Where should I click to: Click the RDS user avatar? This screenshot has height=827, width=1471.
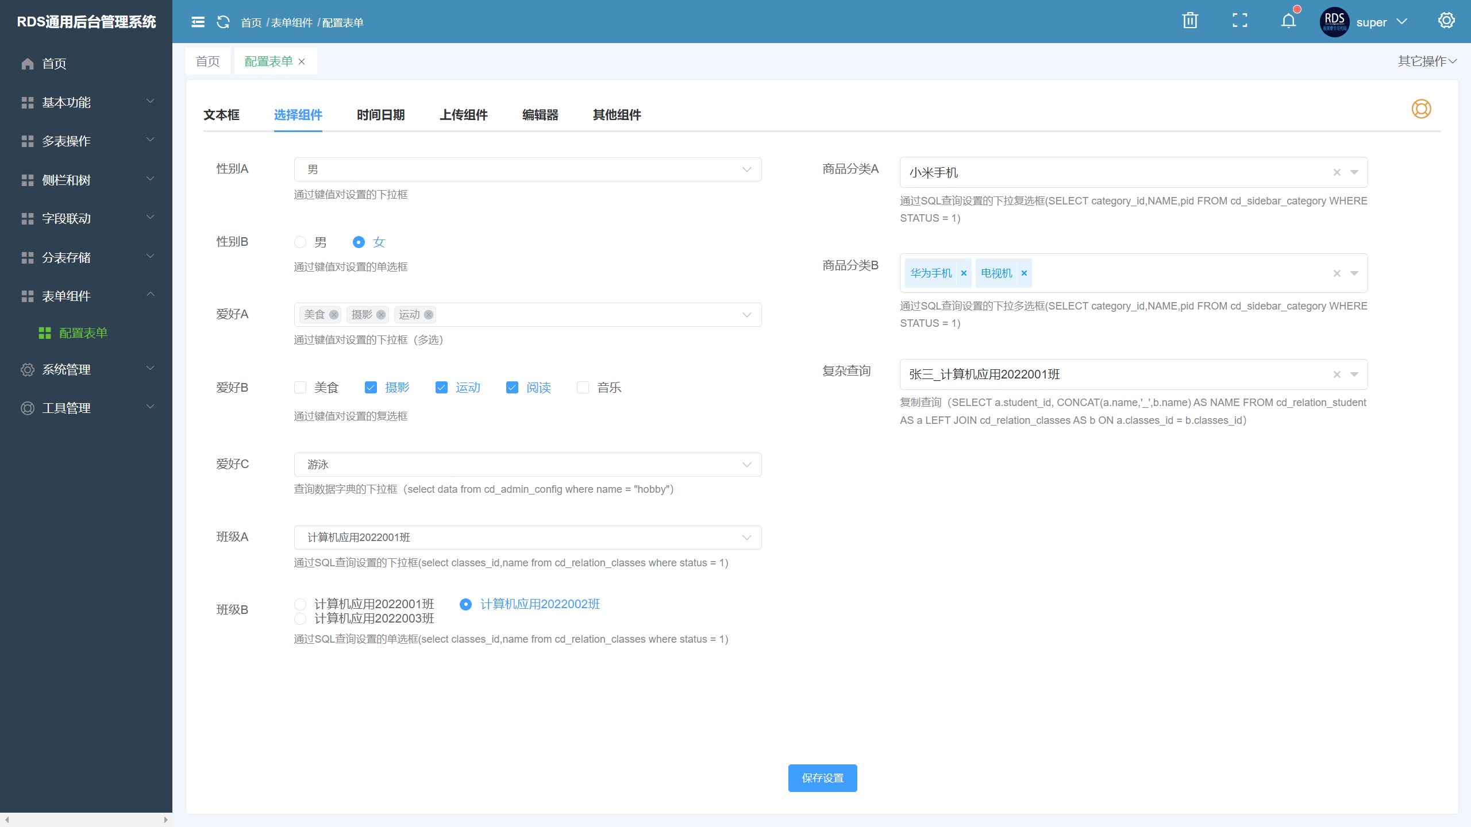(x=1334, y=22)
